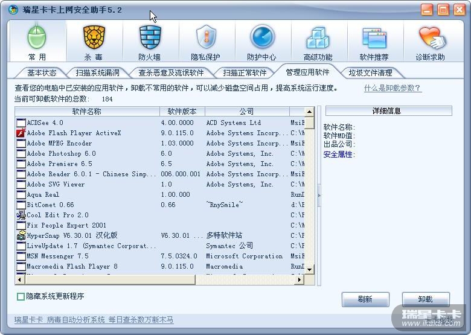The height and width of the screenshot is (335, 471).
Task: Click the ACDSee 4.0 row icon
Action: coord(21,123)
